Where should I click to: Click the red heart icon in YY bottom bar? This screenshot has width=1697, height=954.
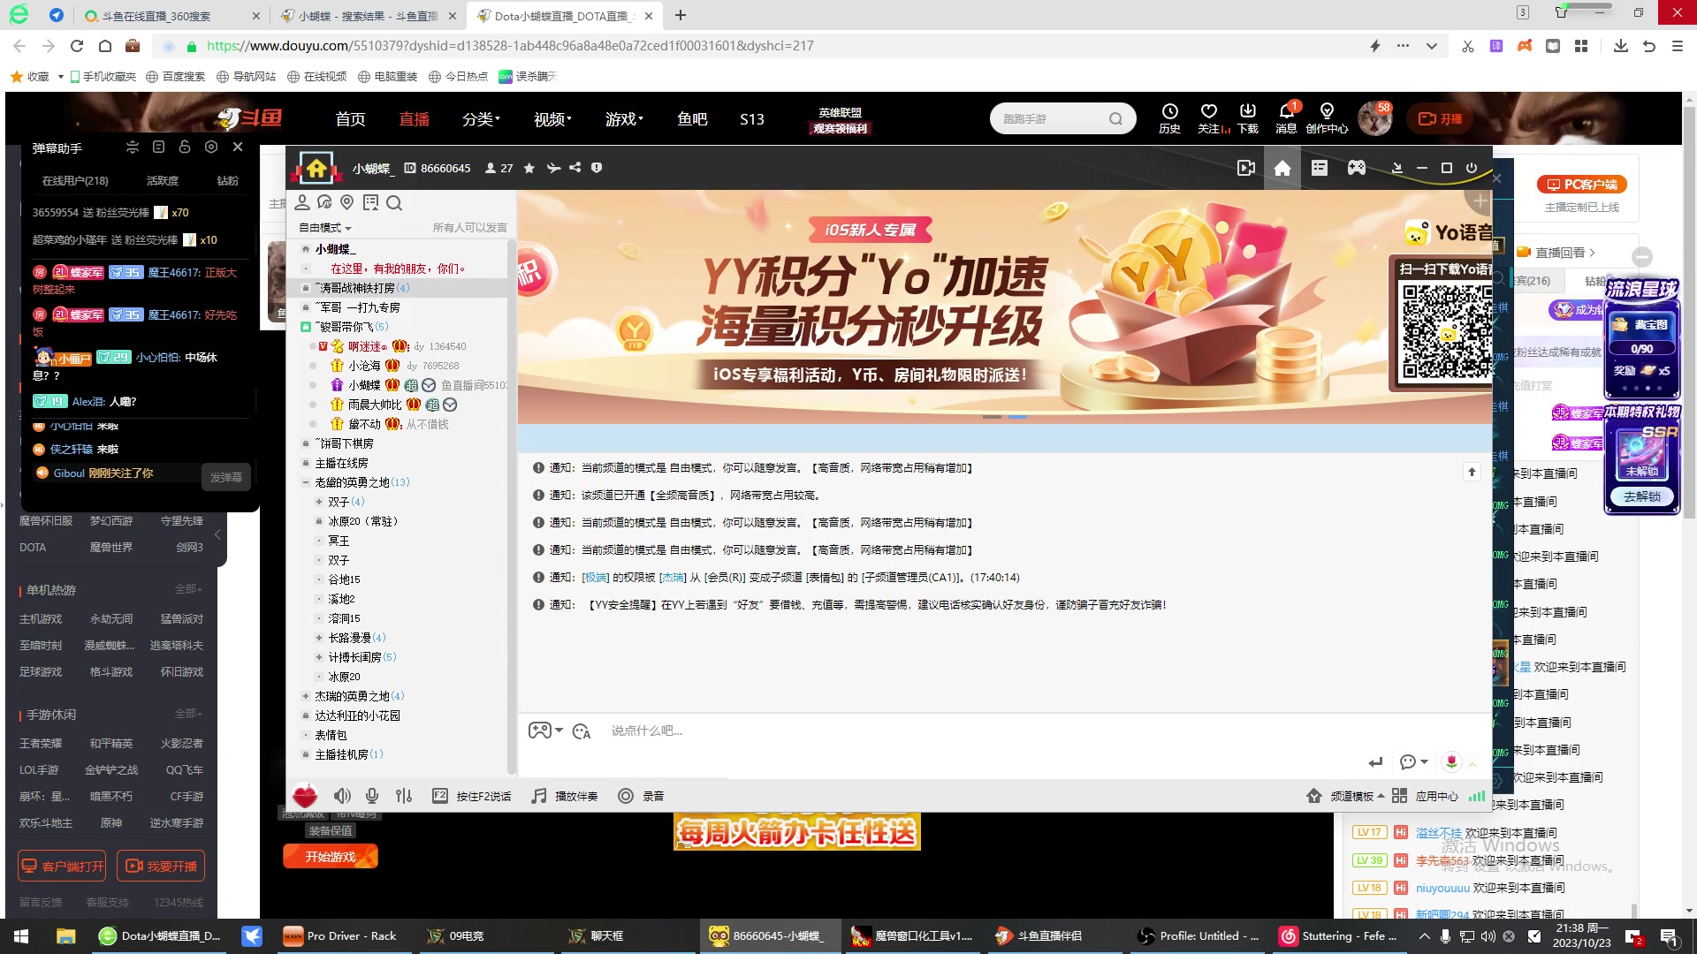tap(305, 795)
